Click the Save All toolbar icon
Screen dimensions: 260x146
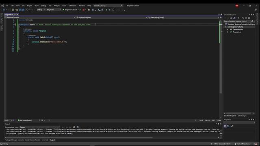pyautogui.click(x=24, y=10)
